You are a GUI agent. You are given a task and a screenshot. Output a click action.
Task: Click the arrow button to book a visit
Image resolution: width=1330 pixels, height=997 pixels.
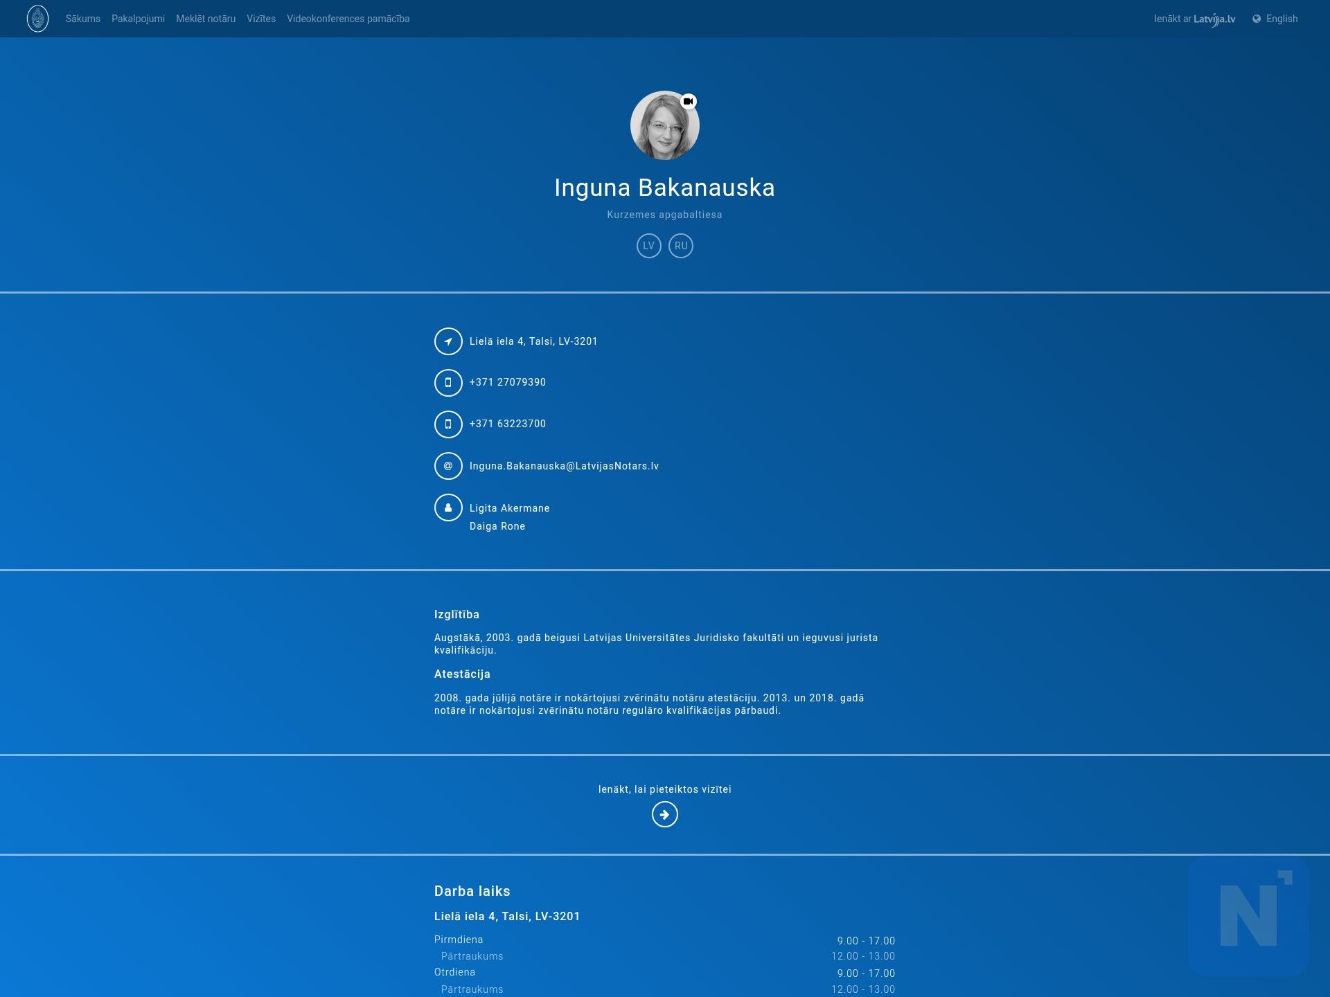[x=664, y=814]
